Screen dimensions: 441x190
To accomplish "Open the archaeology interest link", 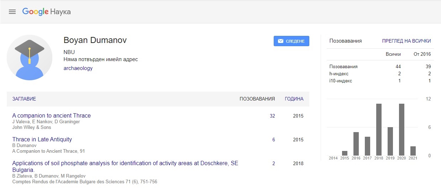I will pyautogui.click(x=78, y=68).
